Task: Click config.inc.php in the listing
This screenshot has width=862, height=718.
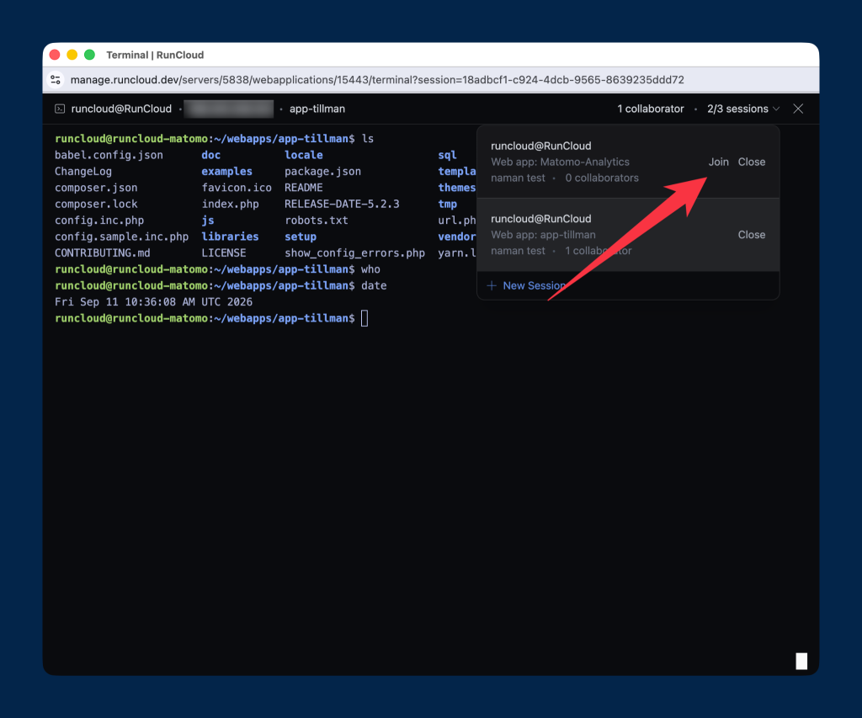Action: 99,221
